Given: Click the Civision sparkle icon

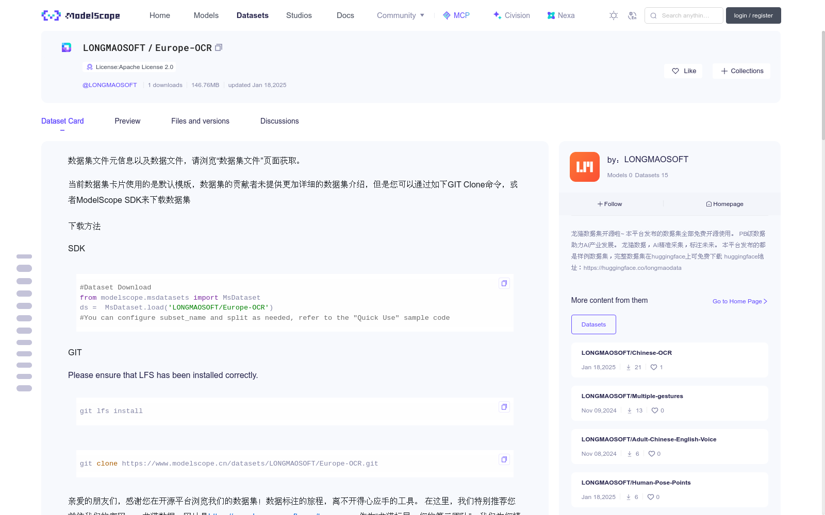Looking at the screenshot, I should click(497, 15).
